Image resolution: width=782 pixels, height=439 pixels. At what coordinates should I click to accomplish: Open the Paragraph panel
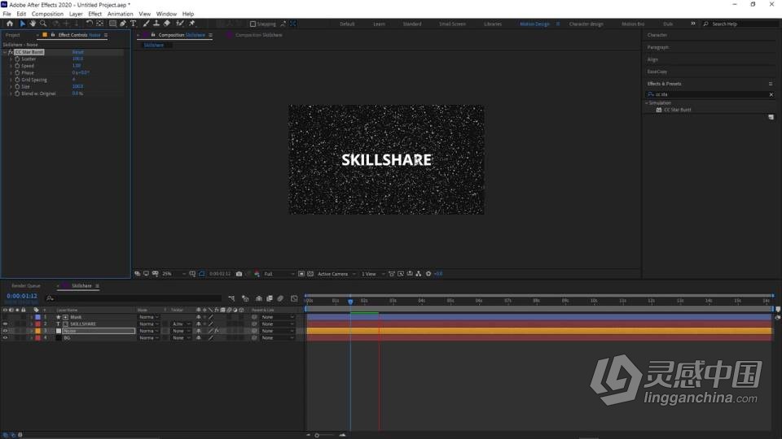658,47
